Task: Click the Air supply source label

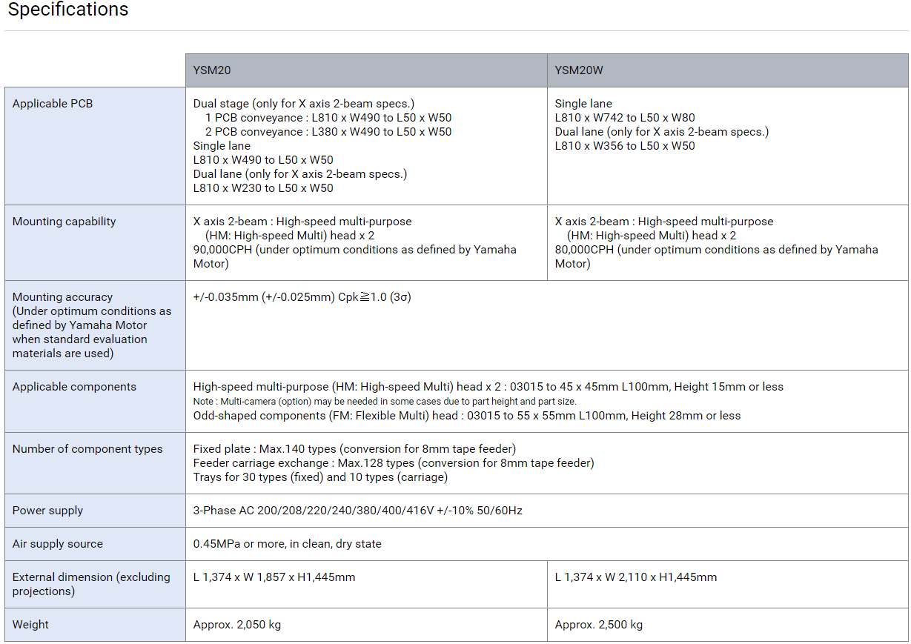Action: point(58,544)
